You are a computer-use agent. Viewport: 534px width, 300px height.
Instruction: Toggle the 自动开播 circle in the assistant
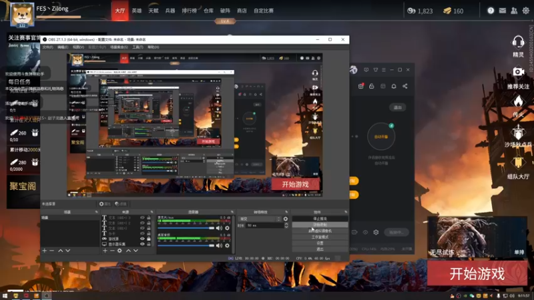tap(381, 137)
